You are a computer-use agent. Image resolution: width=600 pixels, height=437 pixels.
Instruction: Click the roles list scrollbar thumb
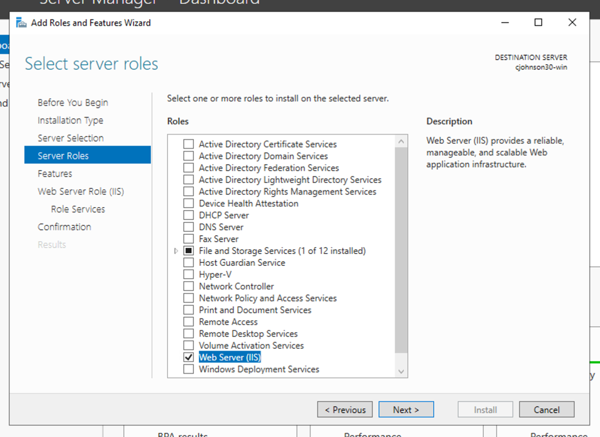(401, 250)
